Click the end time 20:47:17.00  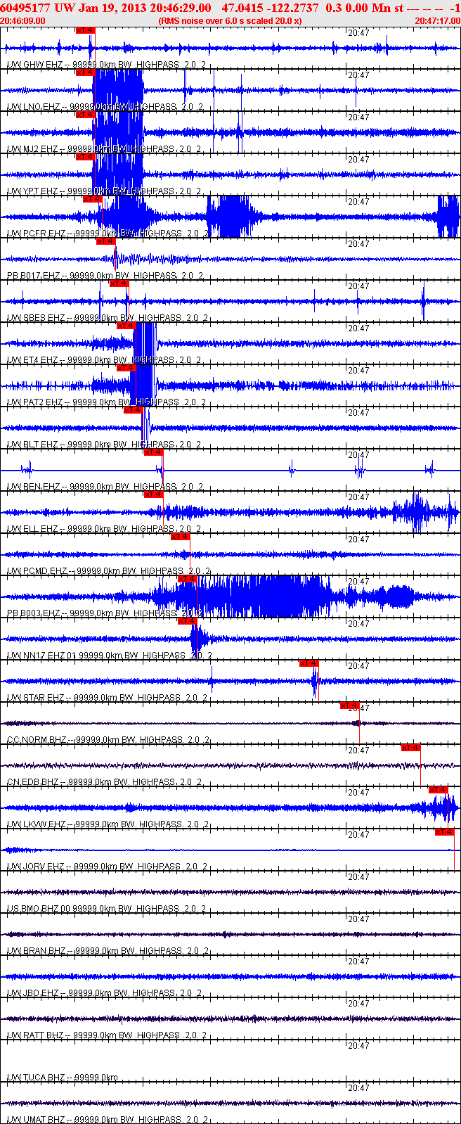[x=437, y=20]
